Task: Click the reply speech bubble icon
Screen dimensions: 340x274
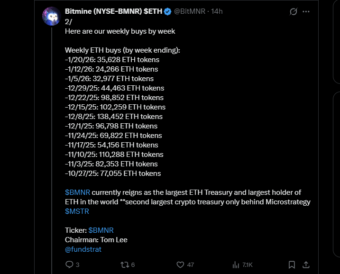Action: click(x=69, y=264)
